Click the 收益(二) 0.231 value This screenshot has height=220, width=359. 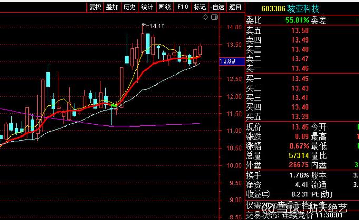[x=300, y=194]
